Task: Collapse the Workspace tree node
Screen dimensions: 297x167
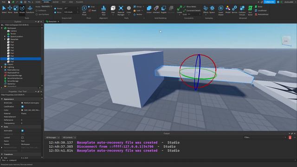Action: 2,28
